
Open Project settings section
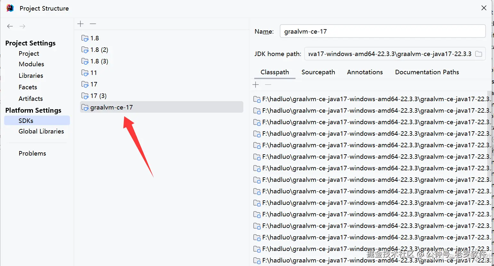tap(29, 53)
